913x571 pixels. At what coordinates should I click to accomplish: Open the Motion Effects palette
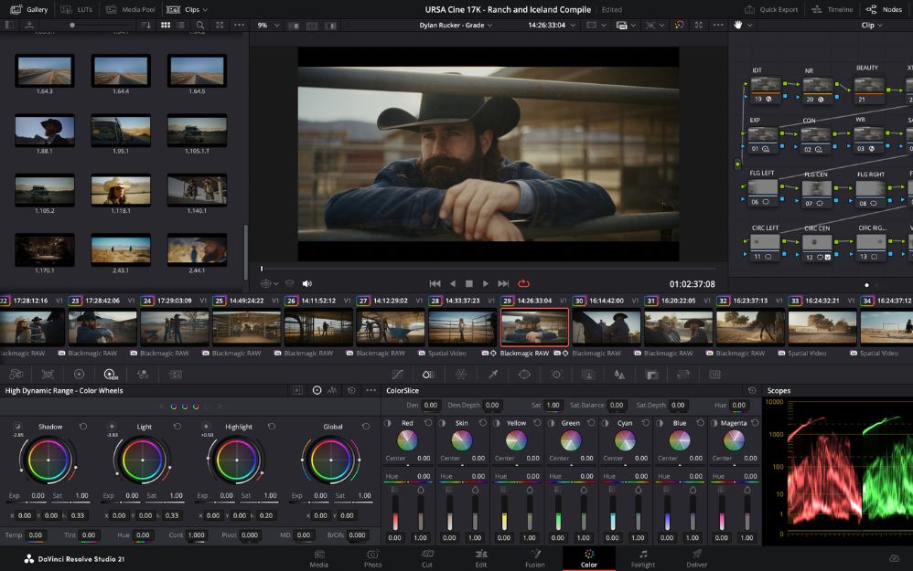[x=176, y=375]
